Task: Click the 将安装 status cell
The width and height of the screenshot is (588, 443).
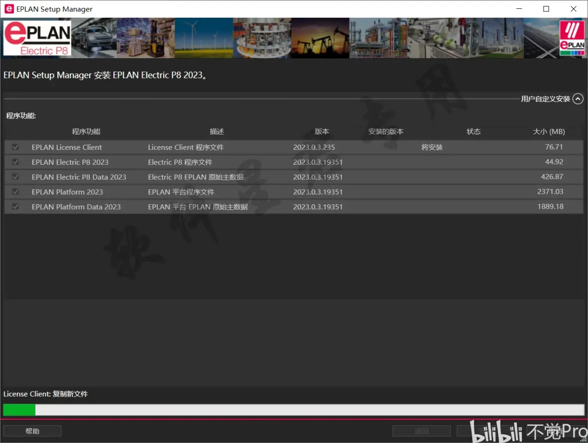Action: pyautogui.click(x=432, y=147)
